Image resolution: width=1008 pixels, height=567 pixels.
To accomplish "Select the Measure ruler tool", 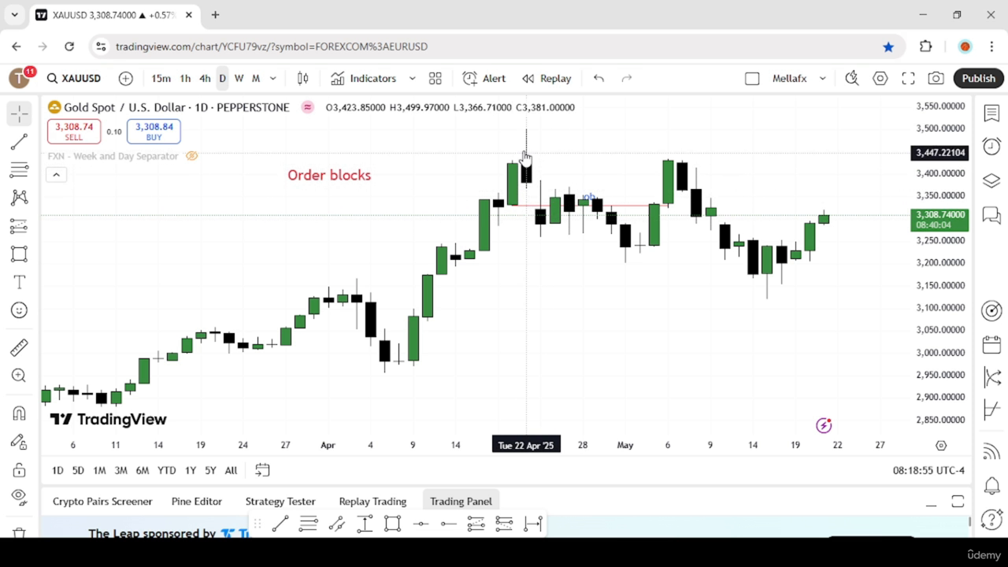I will 19,347.
